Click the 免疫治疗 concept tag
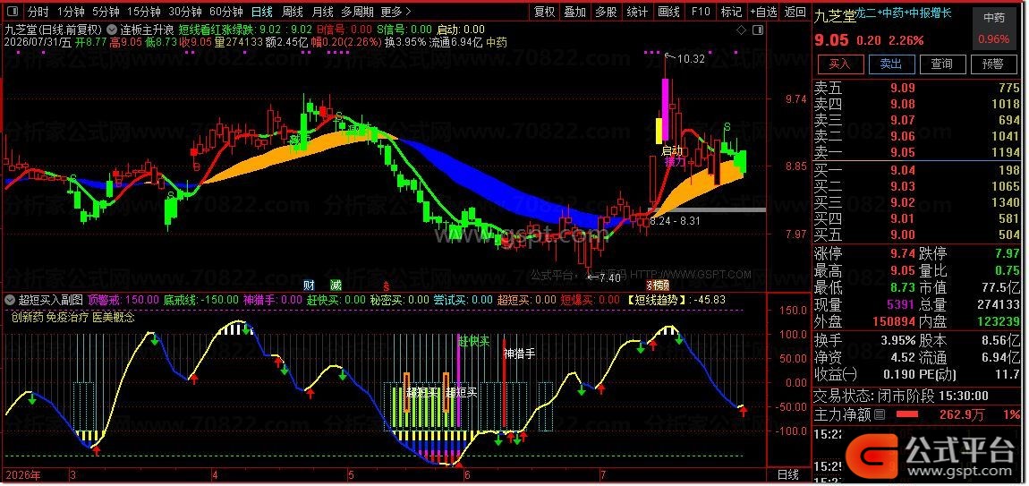The width and height of the screenshot is (1029, 486). point(66,317)
